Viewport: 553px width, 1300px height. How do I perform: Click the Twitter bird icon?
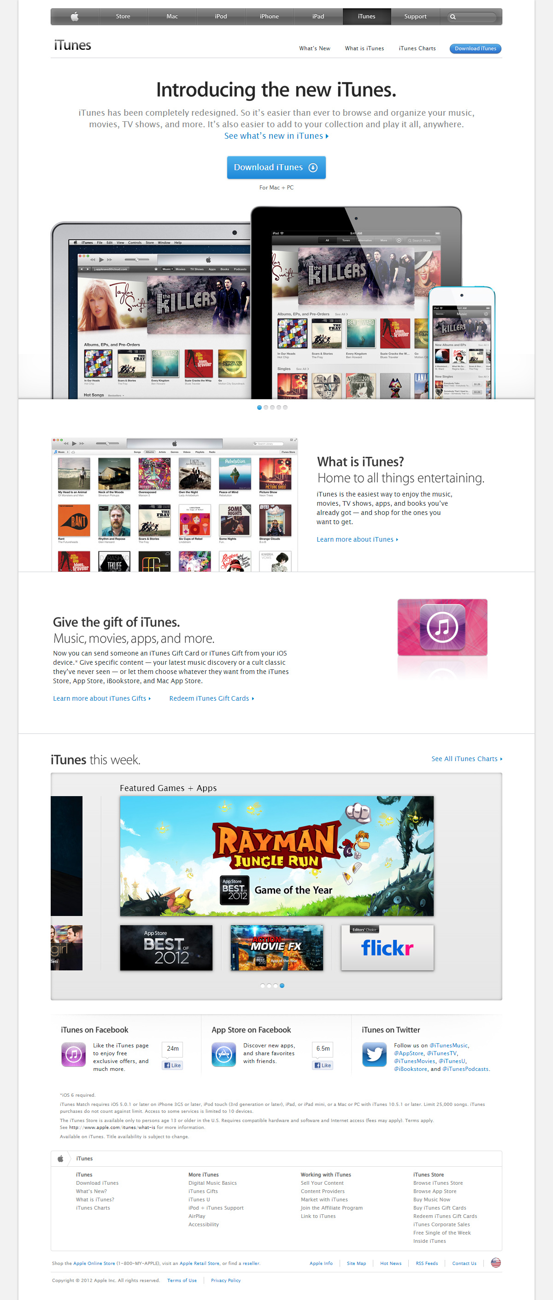coord(374,1055)
